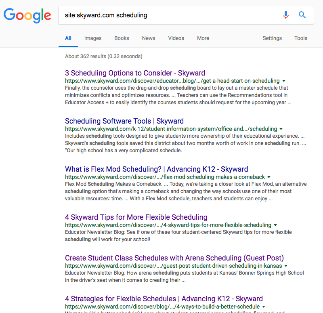Image resolution: width=323 pixels, height=313 pixels.
Task: Open the Tools option
Action: (301, 38)
